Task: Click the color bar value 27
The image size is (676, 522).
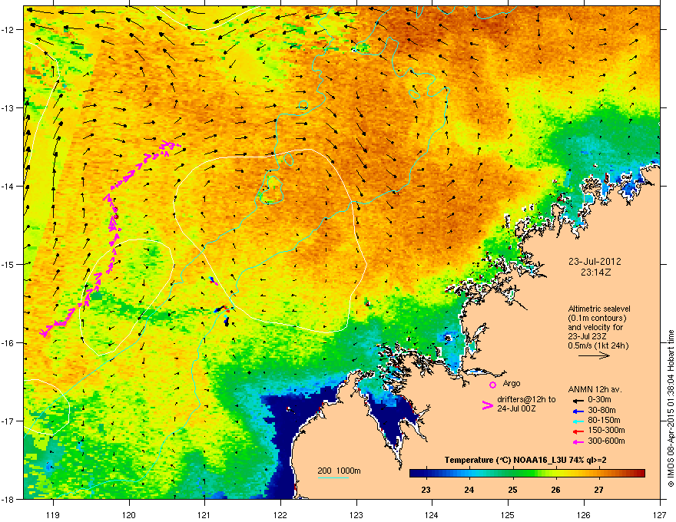Action: 598,490
